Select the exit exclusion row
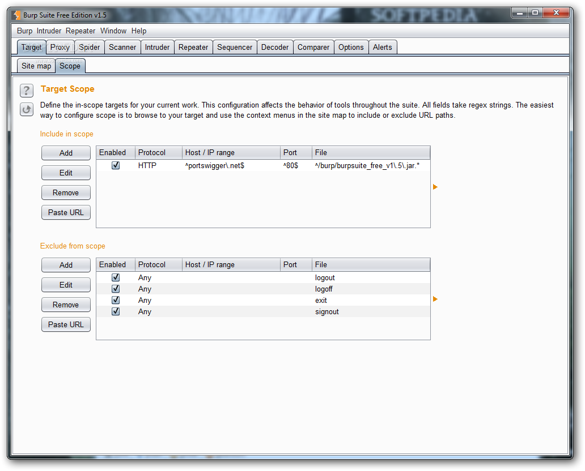The image size is (585, 471). coord(263,301)
